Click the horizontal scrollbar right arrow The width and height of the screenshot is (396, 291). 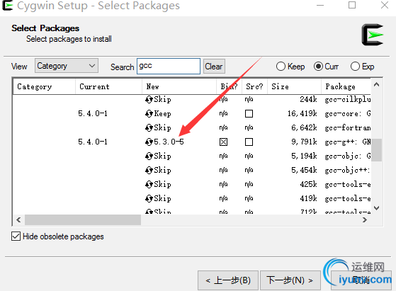(x=364, y=219)
